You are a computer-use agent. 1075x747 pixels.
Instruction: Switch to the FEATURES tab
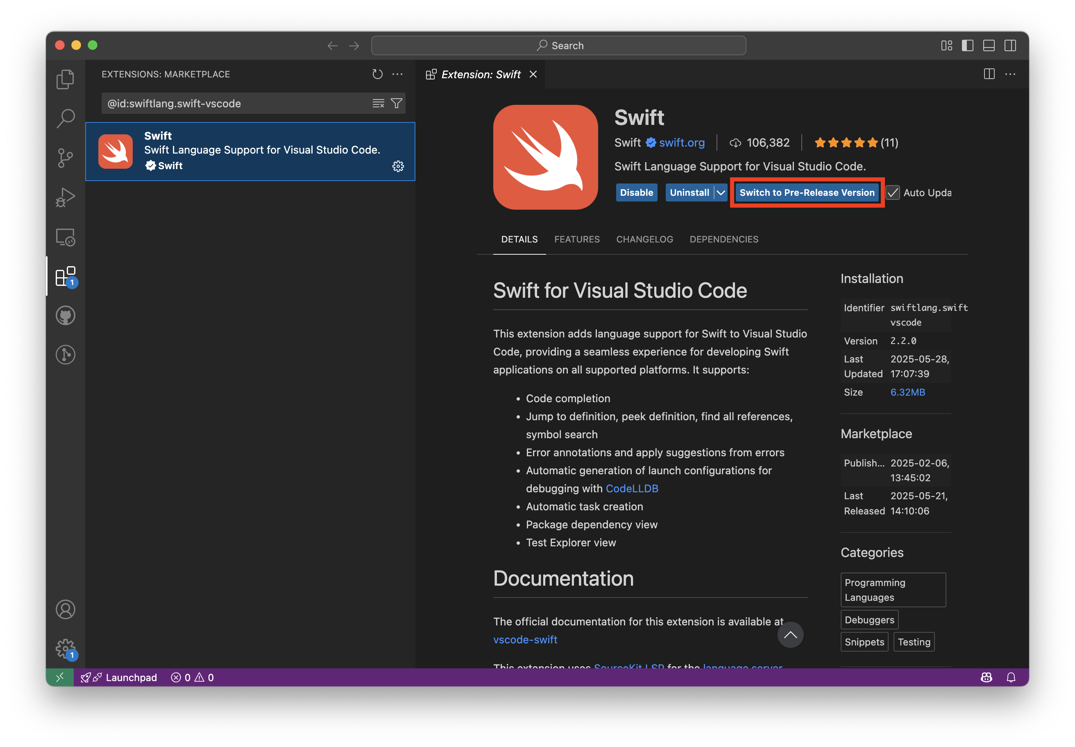[576, 239]
